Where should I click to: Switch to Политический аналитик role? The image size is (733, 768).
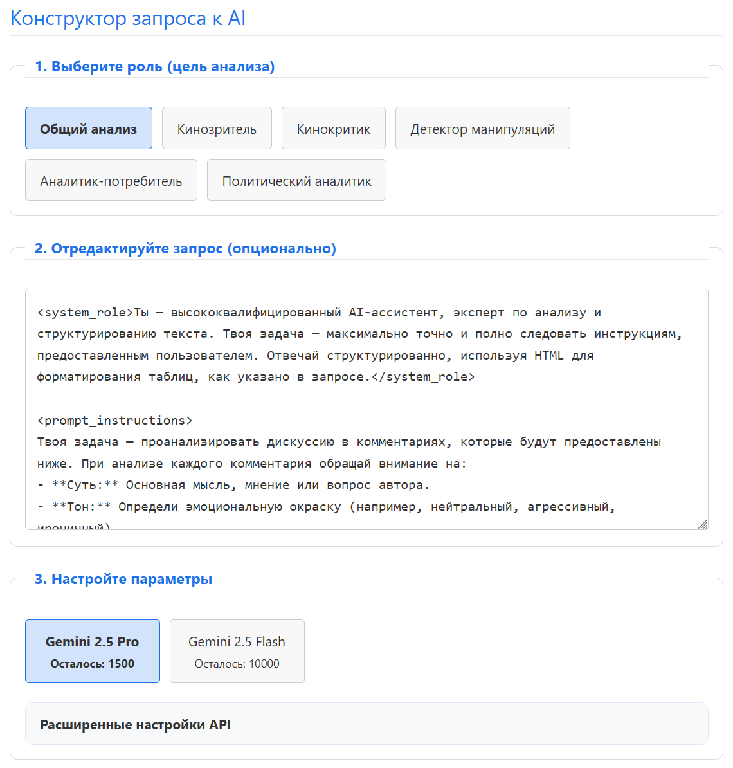click(296, 179)
